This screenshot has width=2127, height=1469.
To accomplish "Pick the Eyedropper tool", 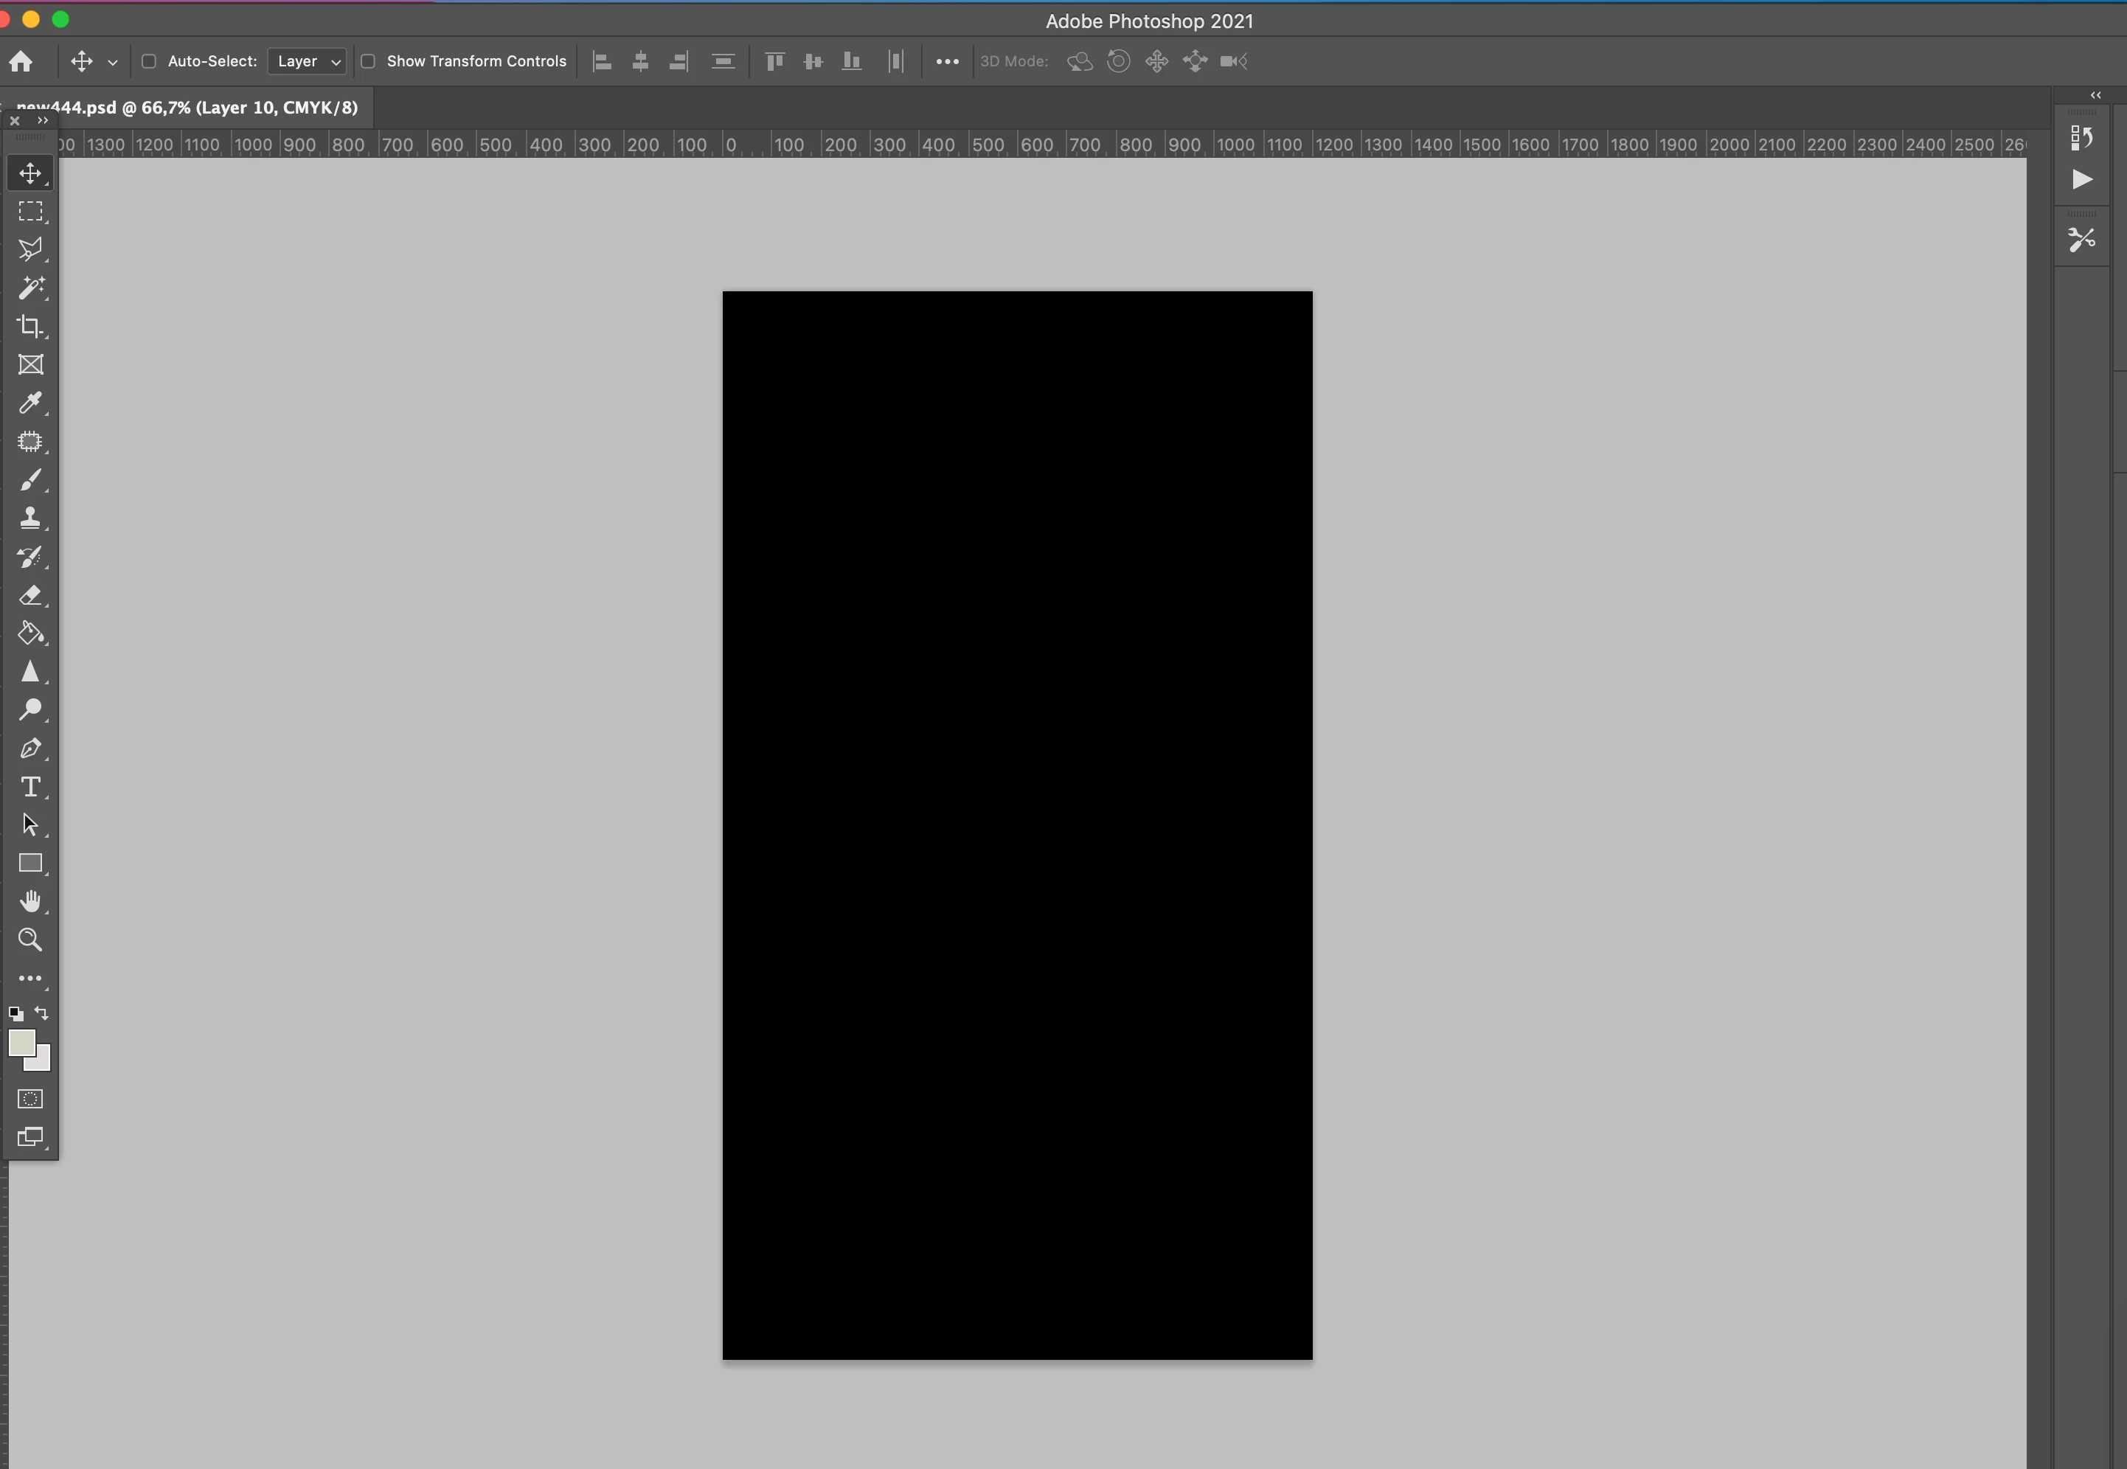I will point(30,403).
